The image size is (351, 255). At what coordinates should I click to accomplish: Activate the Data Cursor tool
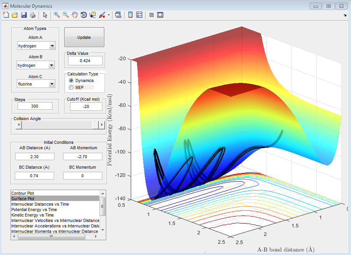[x=93, y=15]
